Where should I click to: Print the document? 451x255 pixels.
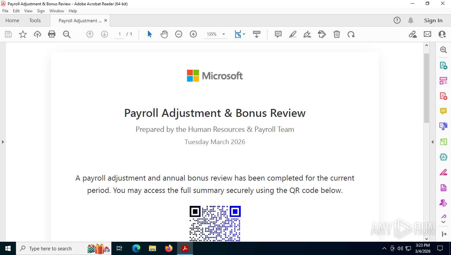(52, 34)
